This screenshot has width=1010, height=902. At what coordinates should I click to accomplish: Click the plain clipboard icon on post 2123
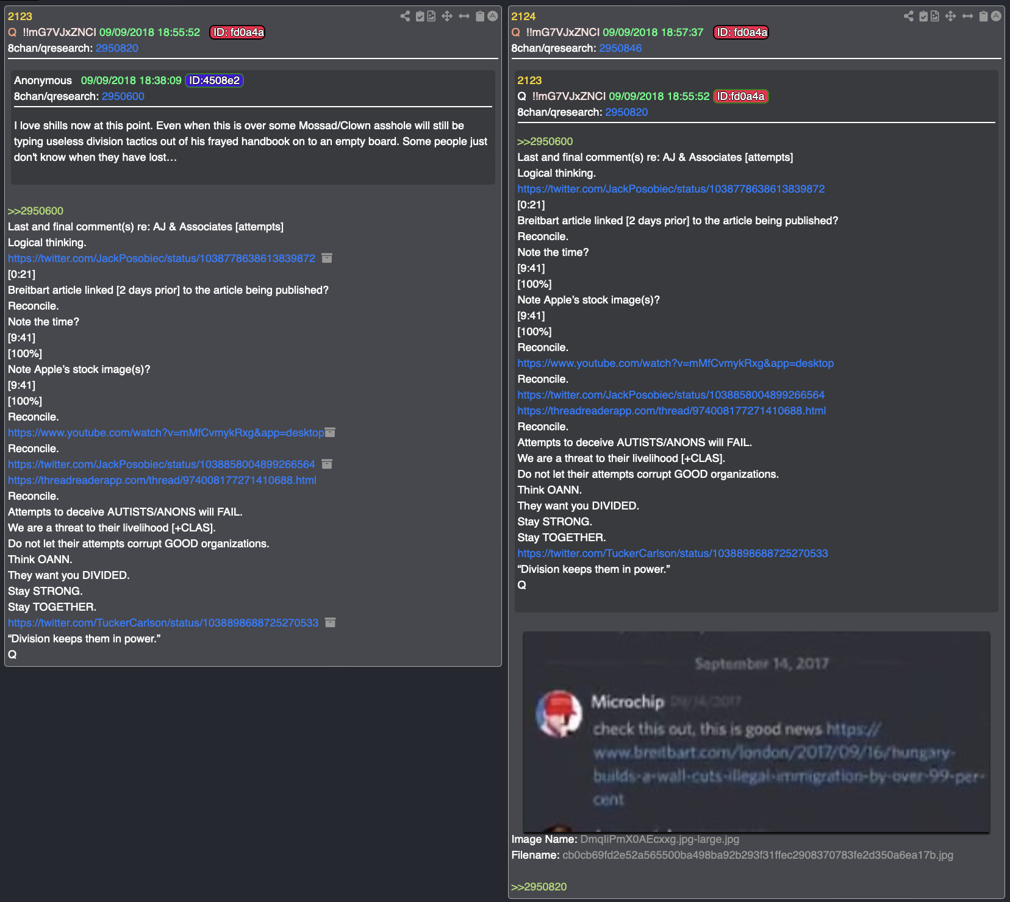[480, 16]
